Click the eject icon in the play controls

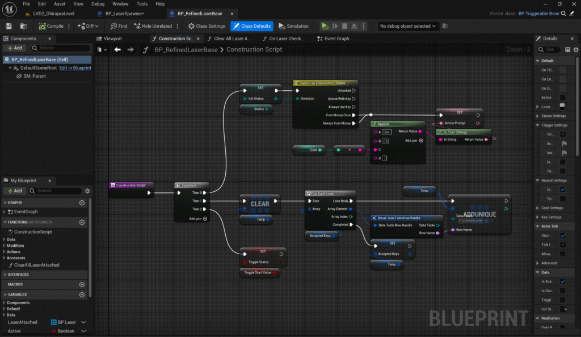(354, 26)
